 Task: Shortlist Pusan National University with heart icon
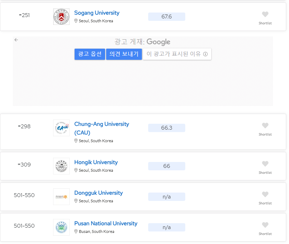pyautogui.click(x=265, y=225)
